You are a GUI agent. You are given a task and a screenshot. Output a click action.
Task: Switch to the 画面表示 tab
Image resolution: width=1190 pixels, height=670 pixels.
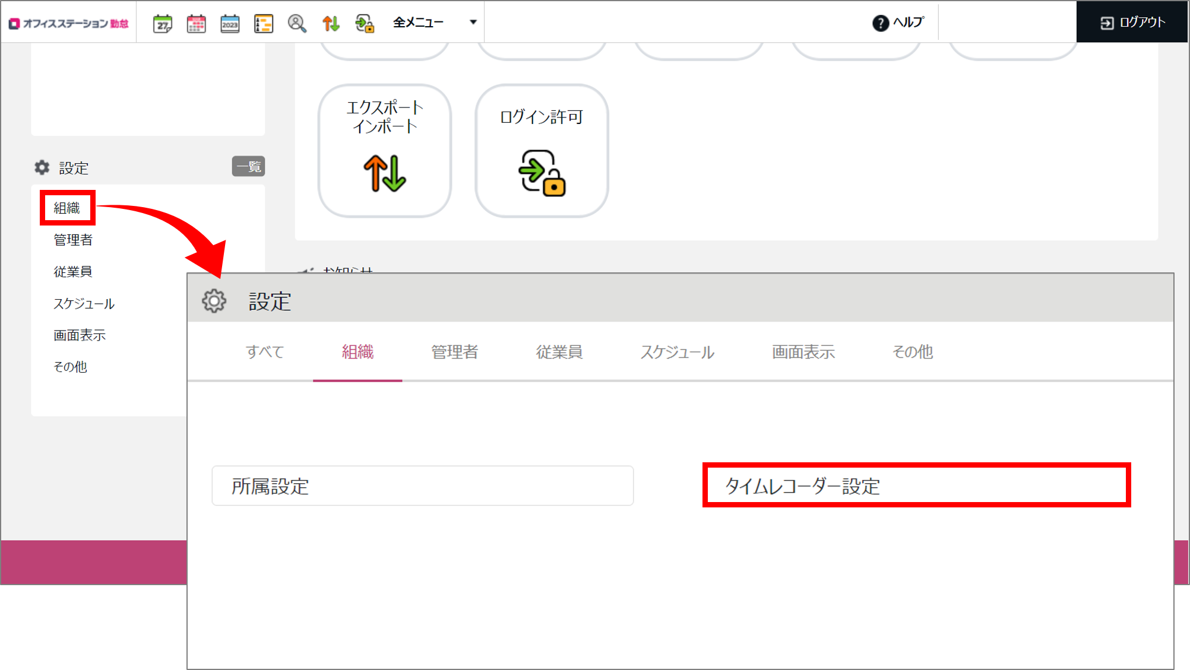pyautogui.click(x=803, y=351)
